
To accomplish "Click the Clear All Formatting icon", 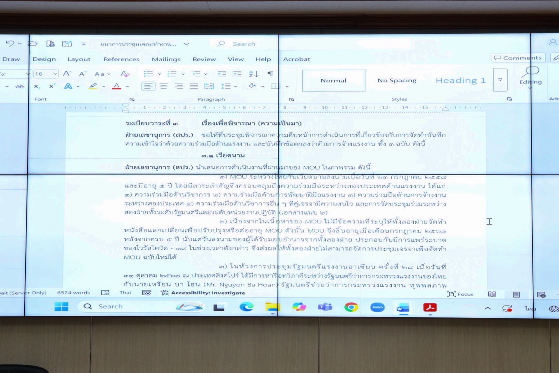I will [124, 74].
